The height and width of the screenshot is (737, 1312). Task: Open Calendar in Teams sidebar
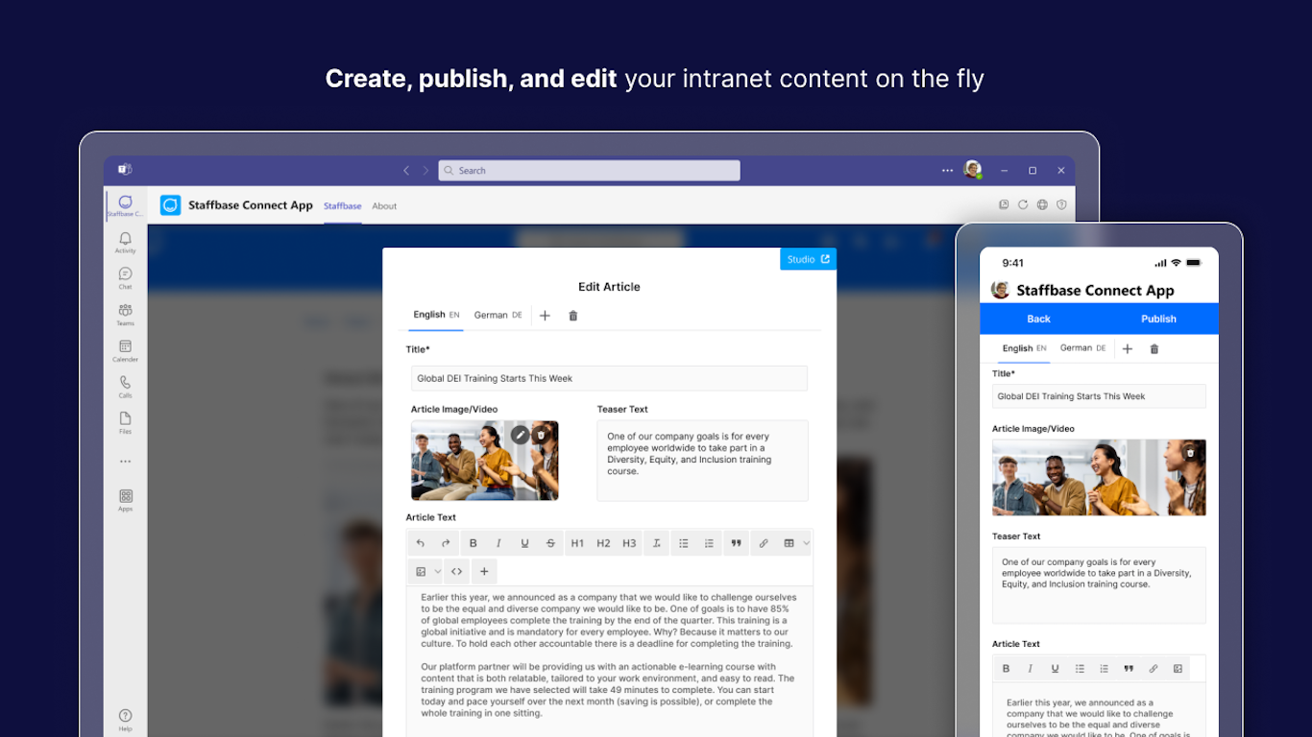125,350
